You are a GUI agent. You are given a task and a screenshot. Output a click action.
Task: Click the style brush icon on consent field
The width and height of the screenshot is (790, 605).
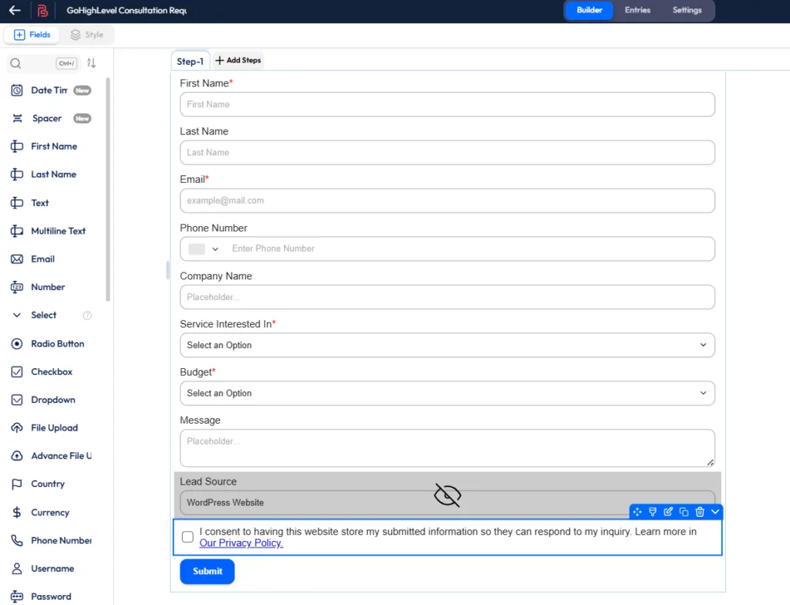point(653,512)
